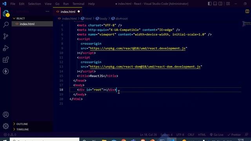Click Prettier in the status bar
The height and width of the screenshot is (141, 251).
coord(234,135)
